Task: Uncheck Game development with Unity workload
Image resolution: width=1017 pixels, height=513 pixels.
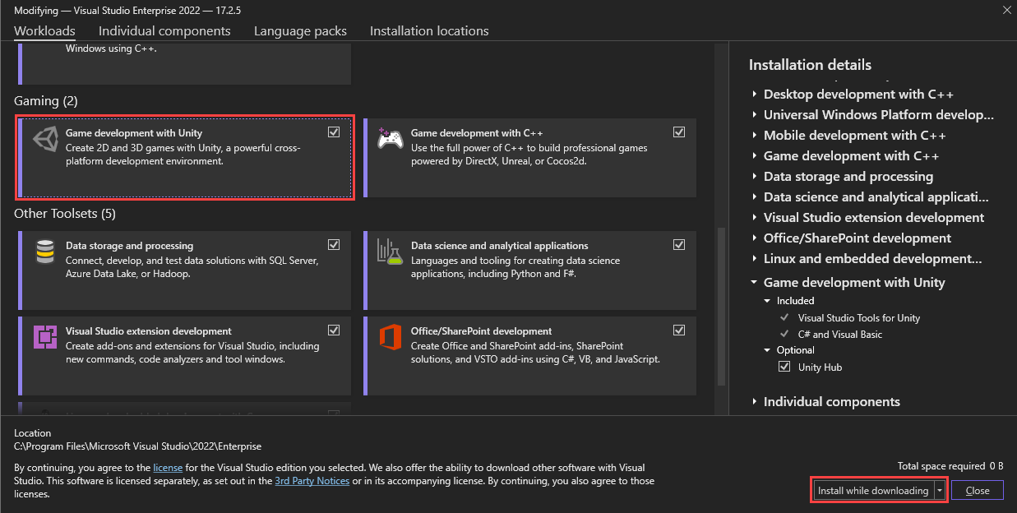Action: point(334,132)
